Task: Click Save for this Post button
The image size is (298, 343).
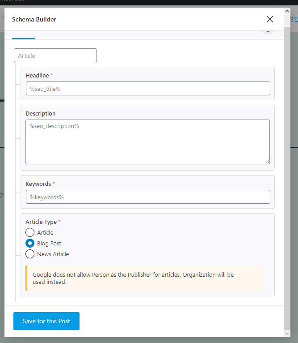Action: (46, 321)
